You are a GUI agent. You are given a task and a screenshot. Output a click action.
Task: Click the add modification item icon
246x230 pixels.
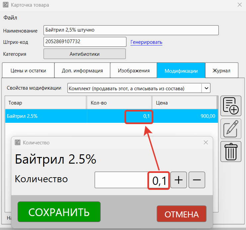click(x=231, y=106)
